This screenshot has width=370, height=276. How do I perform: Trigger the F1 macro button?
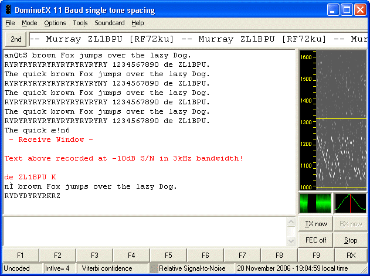pyautogui.click(x=21, y=255)
